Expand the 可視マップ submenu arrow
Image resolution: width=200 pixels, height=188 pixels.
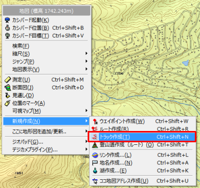[87, 111]
